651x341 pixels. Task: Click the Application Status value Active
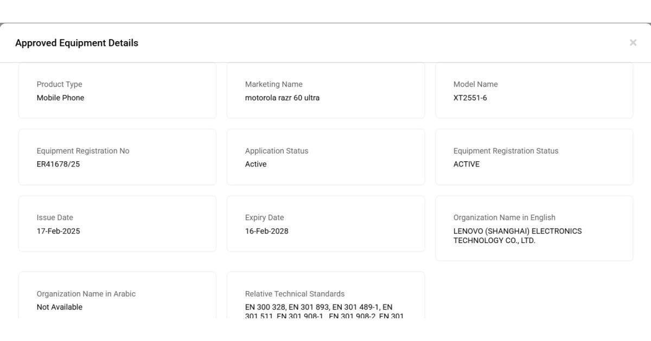(x=256, y=164)
